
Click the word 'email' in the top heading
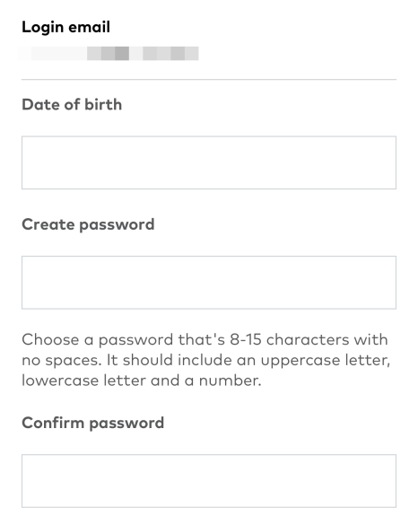[89, 27]
